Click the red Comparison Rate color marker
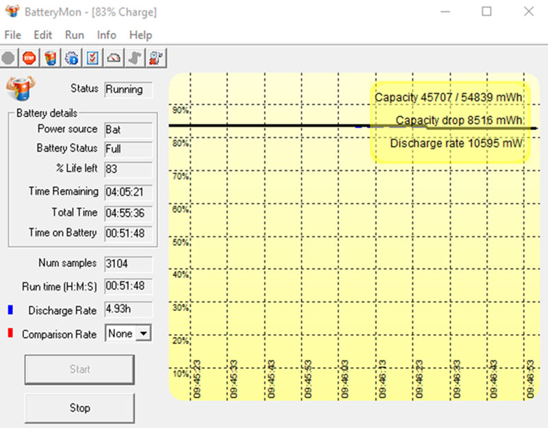Screen dimensions: 548x428 tap(10, 334)
